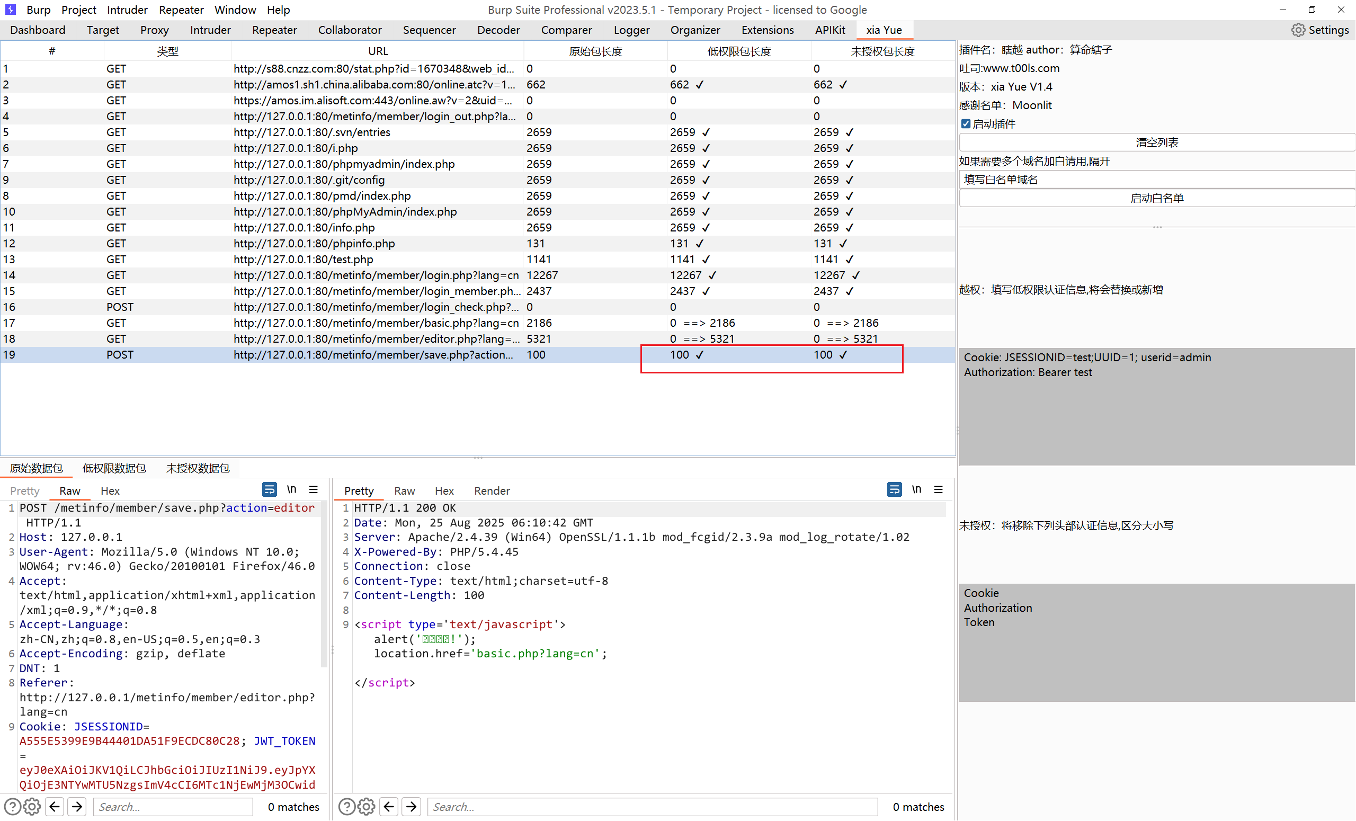Select the Hex view in response panel
The image size is (1356, 821).
(x=443, y=491)
